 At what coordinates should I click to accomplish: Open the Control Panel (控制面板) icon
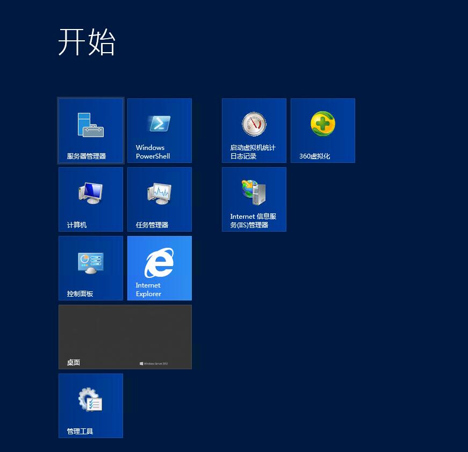click(x=90, y=262)
